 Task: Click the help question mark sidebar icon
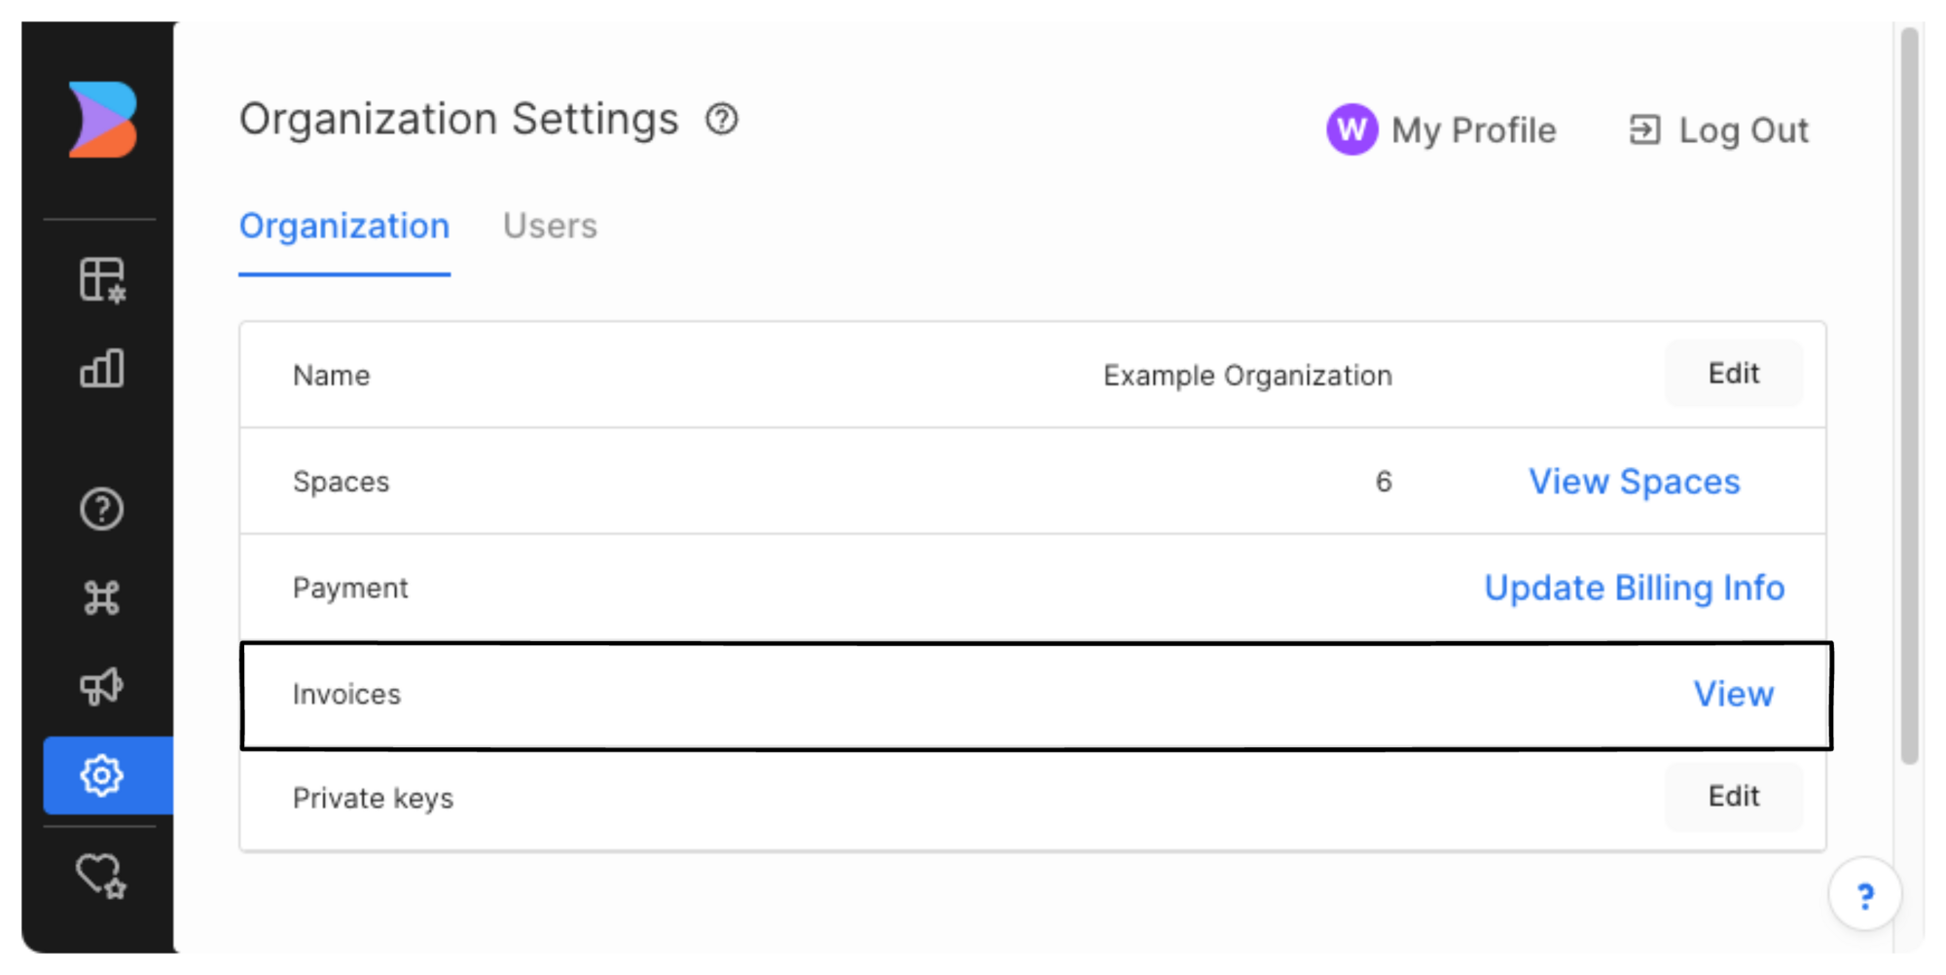[x=100, y=508]
